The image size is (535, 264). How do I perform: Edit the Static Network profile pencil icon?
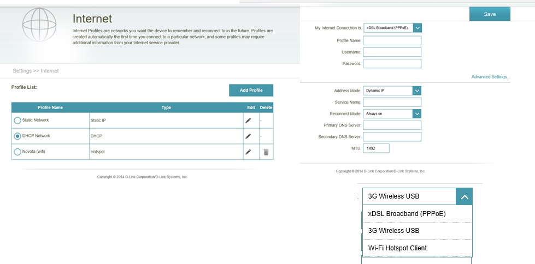[x=248, y=121]
